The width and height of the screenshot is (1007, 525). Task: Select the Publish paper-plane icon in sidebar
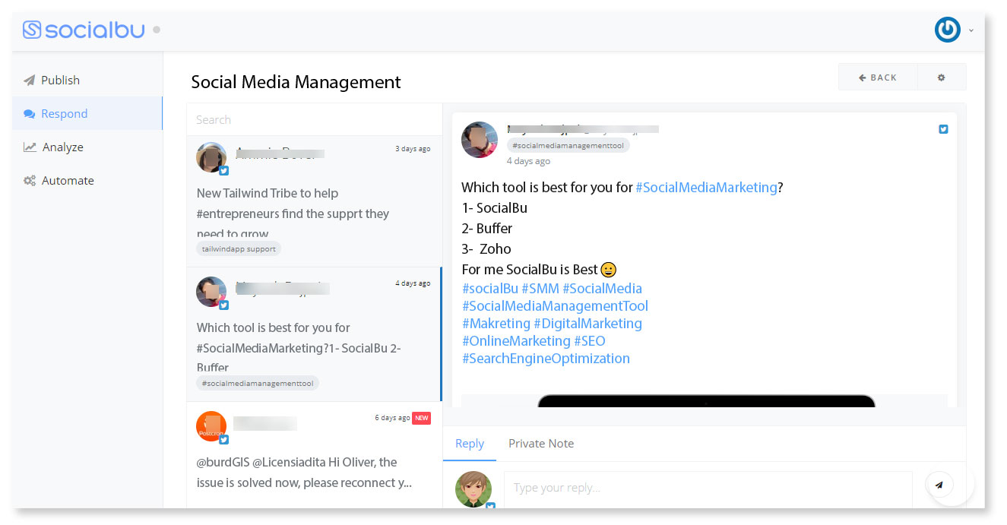[30, 80]
